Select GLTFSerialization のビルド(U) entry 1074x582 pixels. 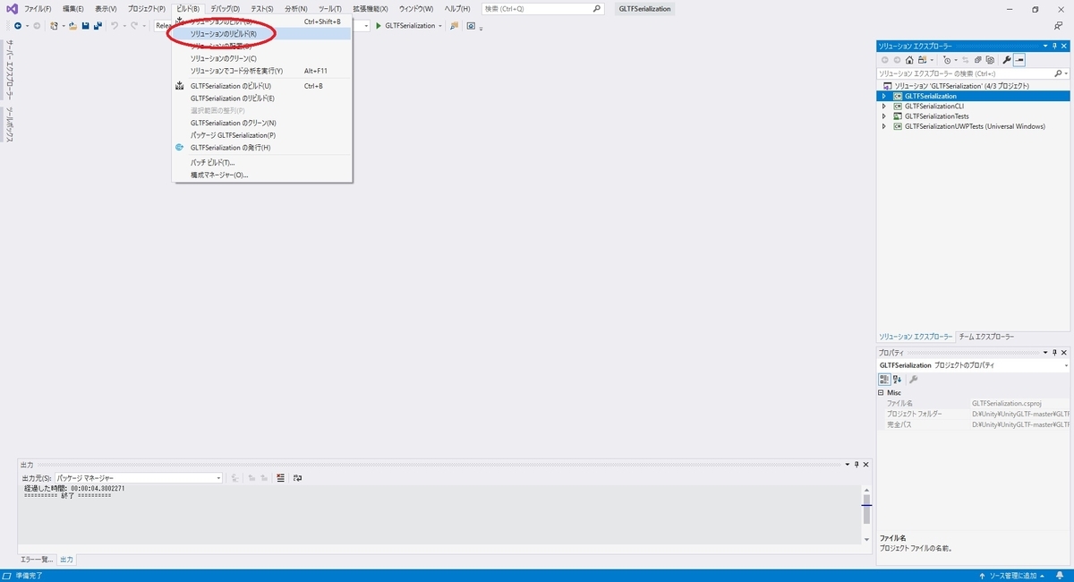point(262,86)
